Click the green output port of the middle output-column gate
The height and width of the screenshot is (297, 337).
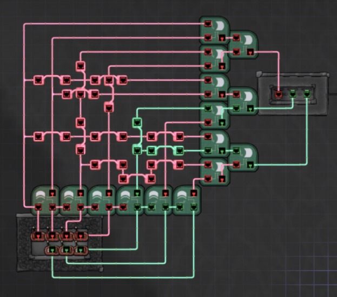point(250,109)
